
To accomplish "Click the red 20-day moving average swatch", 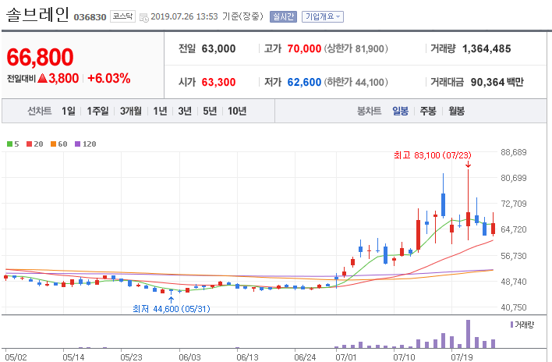I will pos(29,144).
